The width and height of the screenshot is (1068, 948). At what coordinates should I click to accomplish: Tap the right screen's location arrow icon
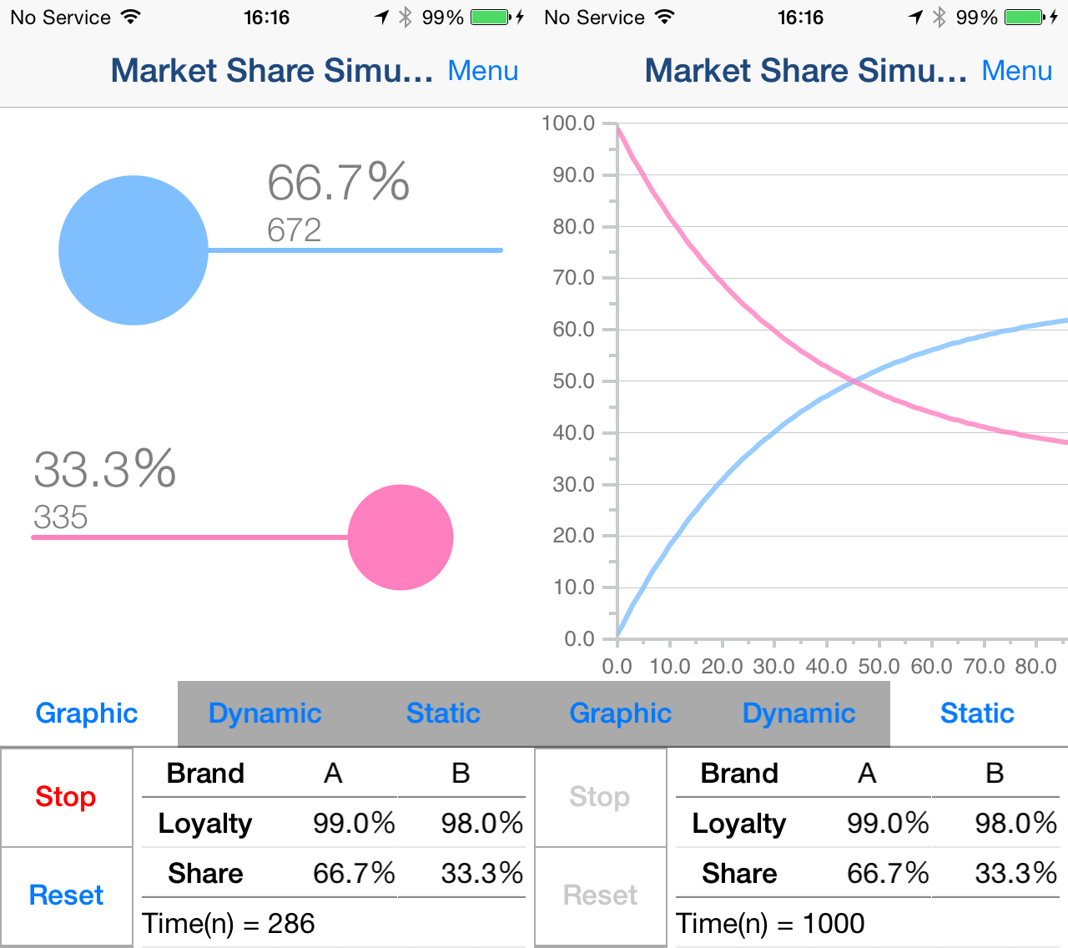(916, 17)
